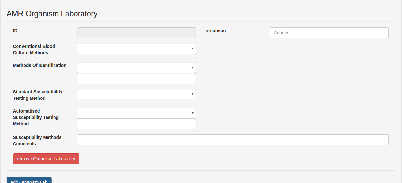Viewport: 402px width, 183px height.
Task: Click text box below Methods Of Identification dropdown
Action: pos(136,78)
